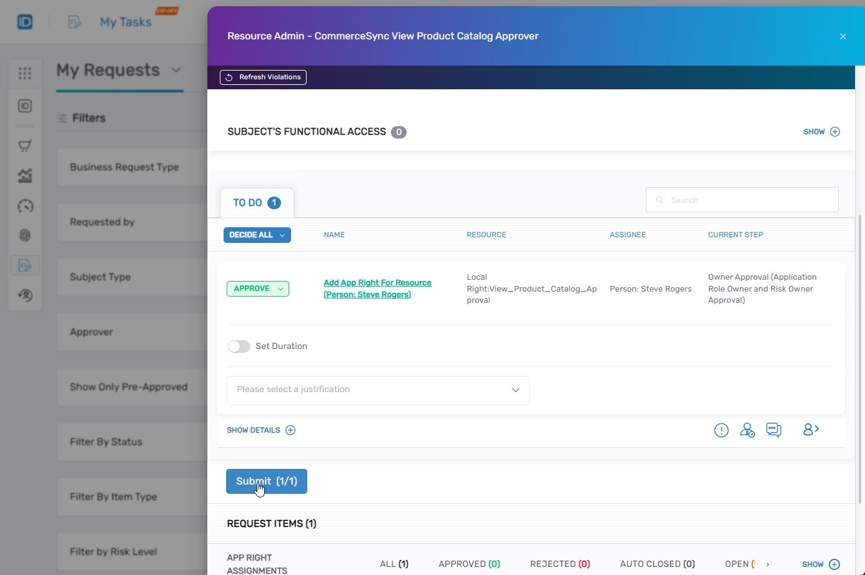Screen dimensions: 865x575
Task: Select the fingerprint icon in sidebar
Action: point(25,235)
